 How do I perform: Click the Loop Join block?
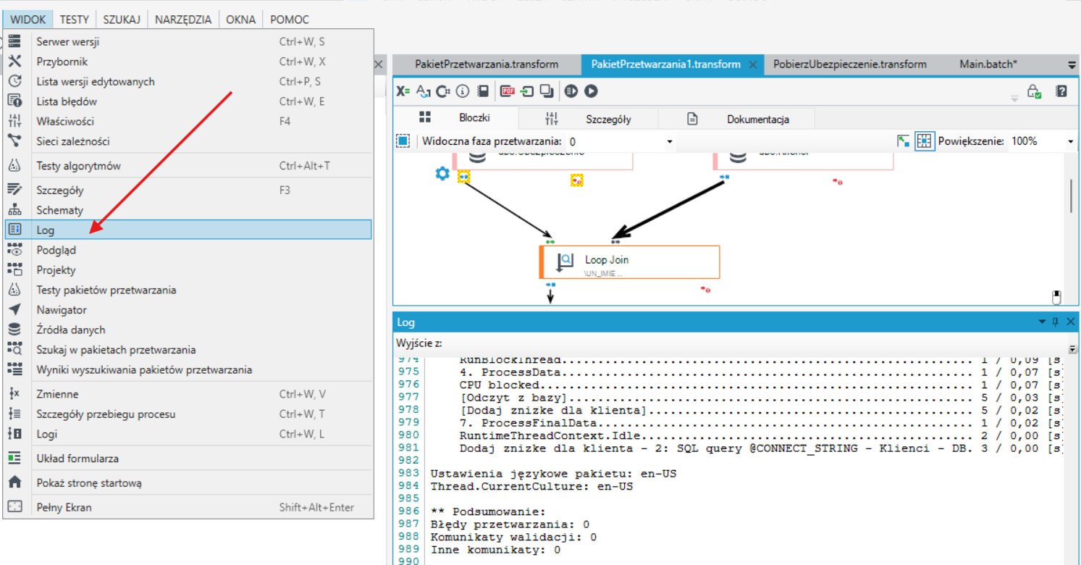tap(630, 262)
